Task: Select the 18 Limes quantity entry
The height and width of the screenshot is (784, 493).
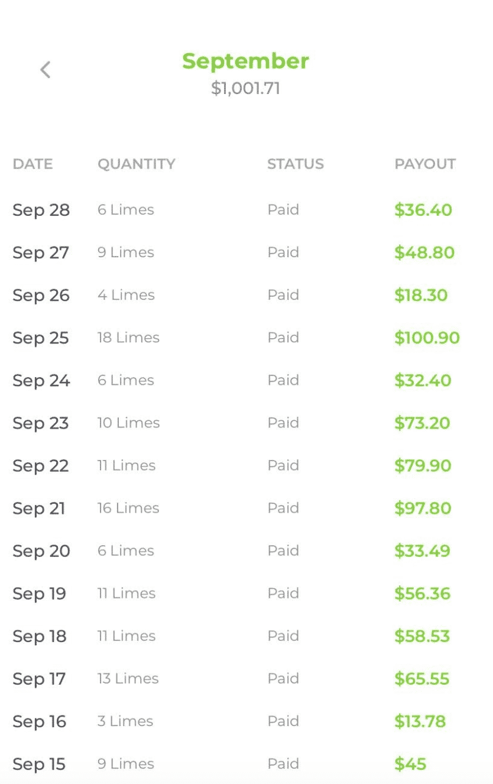Action: (128, 338)
